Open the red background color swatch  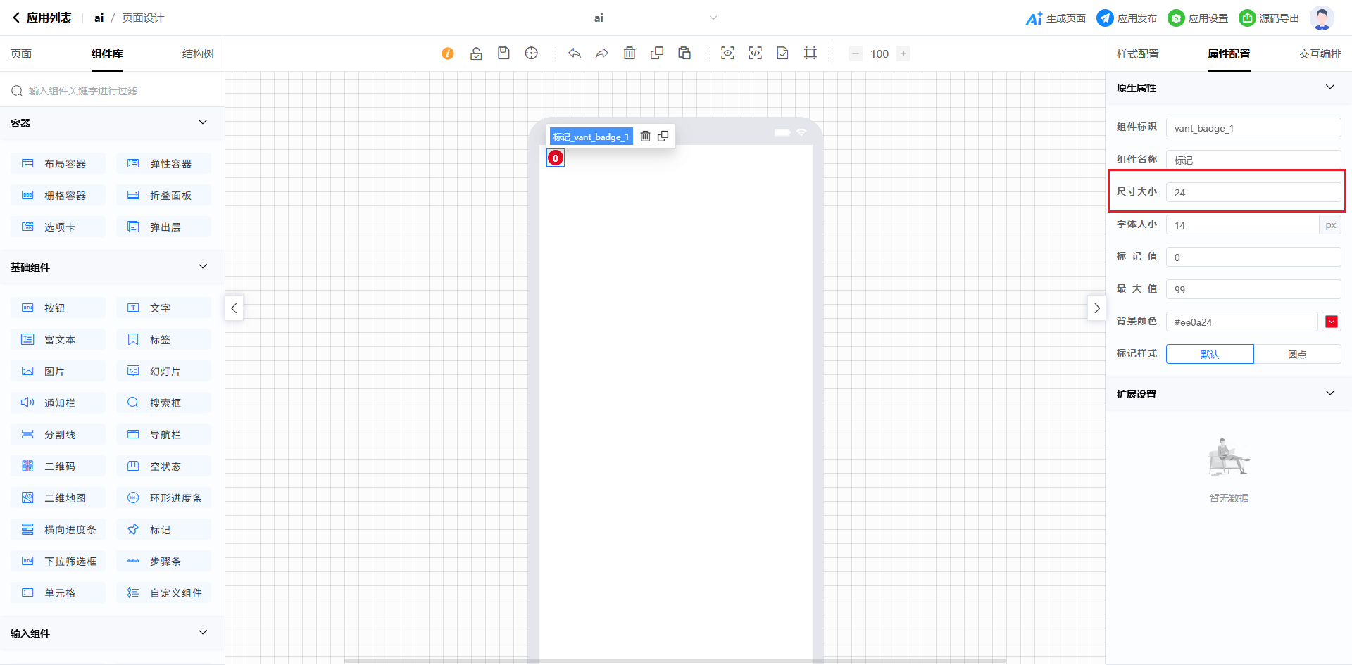click(1331, 322)
